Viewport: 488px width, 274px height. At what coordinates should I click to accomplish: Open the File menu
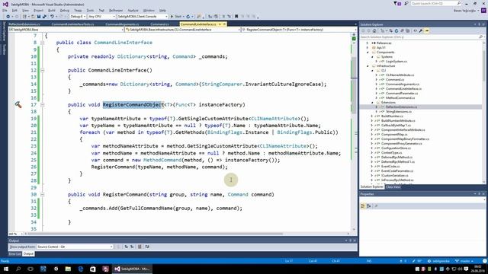tap(5, 10)
